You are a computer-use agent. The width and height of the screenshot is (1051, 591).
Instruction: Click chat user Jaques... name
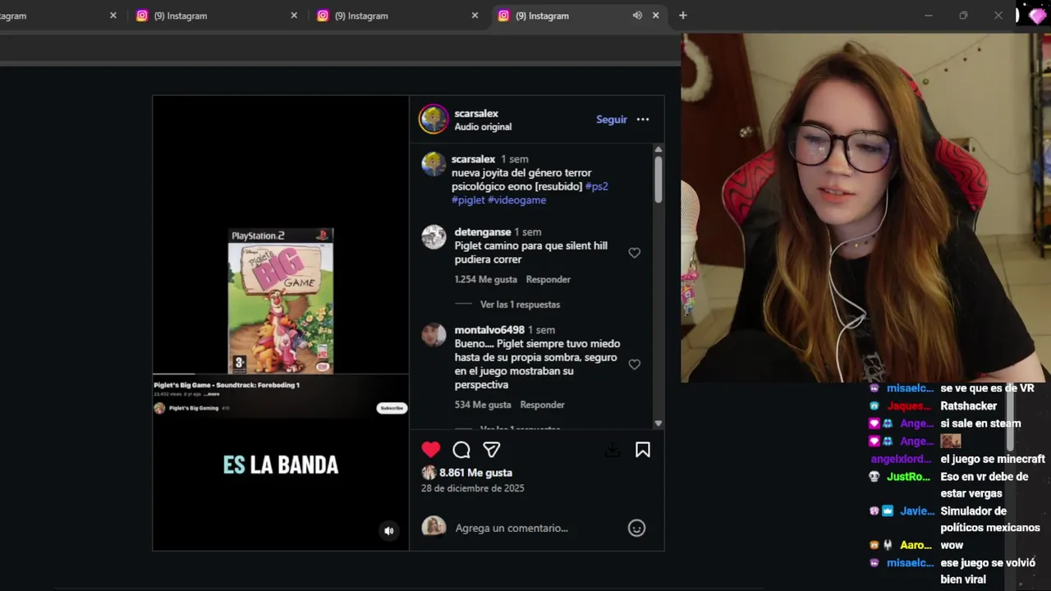coord(909,406)
